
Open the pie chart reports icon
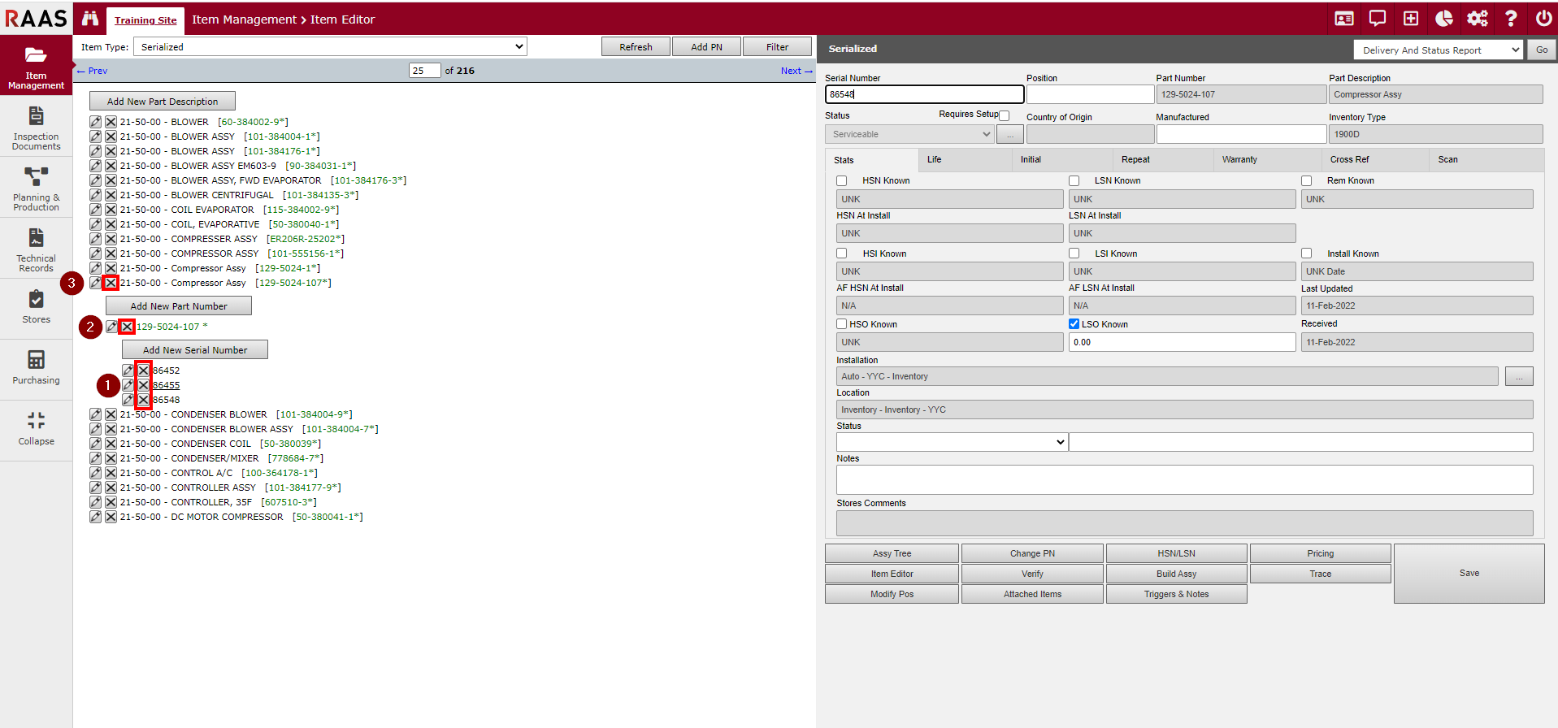click(1444, 19)
